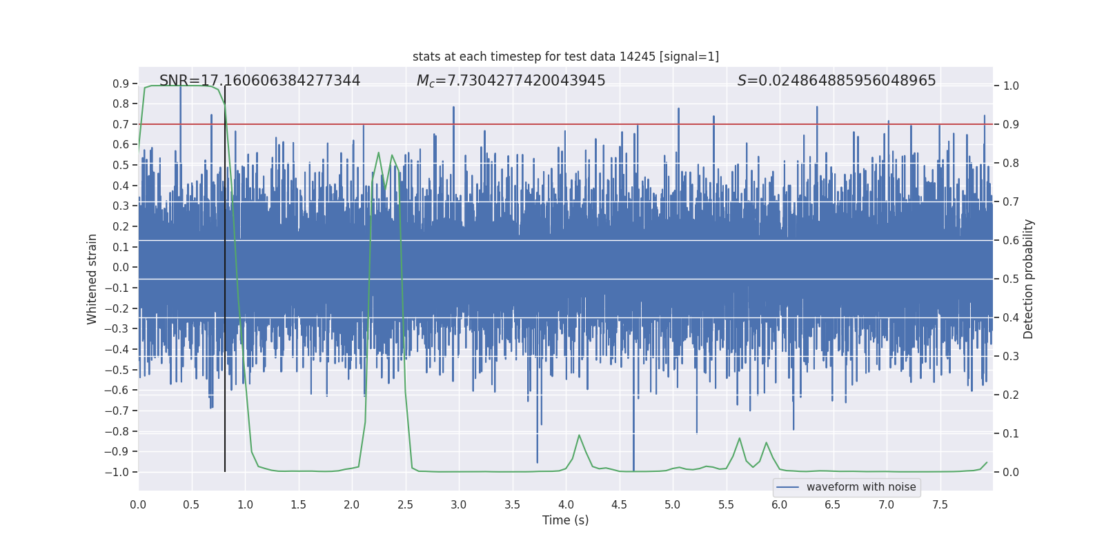This screenshot has width=1104, height=552.
Task: Click the 4.0 tick on time axis
Action: 566,504
